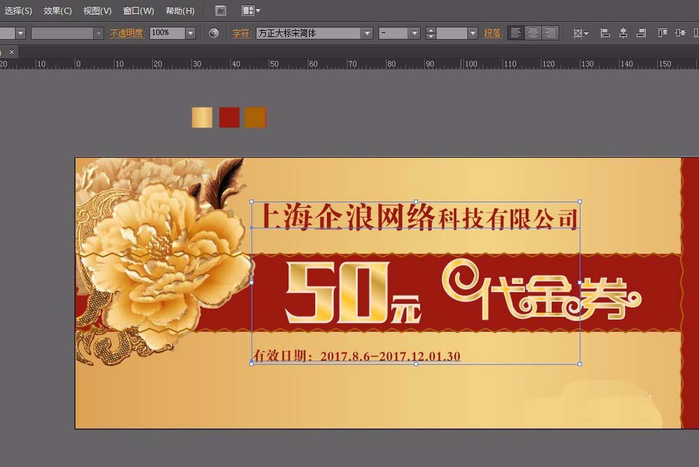699x467 pixels.
Task: Click vertical align center icon
Action: 680,33
